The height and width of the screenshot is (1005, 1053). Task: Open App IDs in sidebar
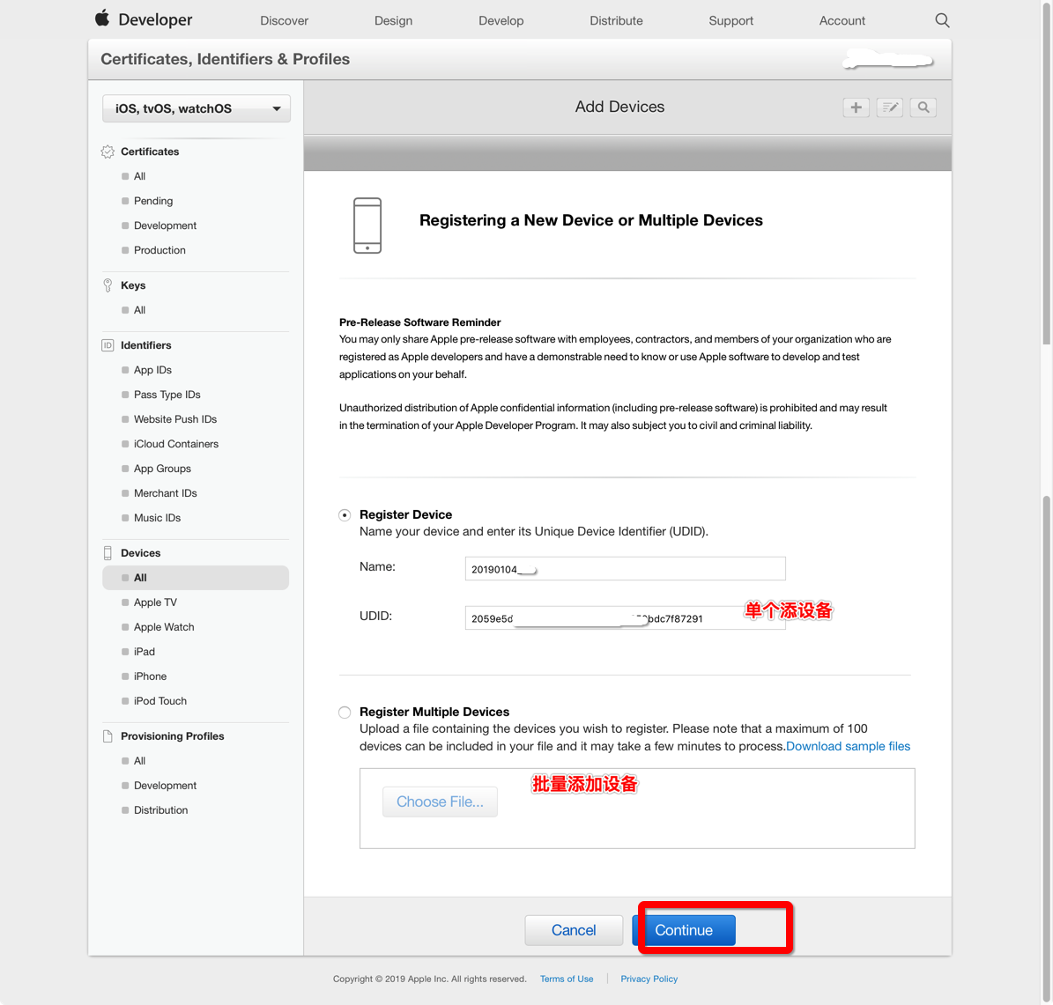[x=152, y=370]
